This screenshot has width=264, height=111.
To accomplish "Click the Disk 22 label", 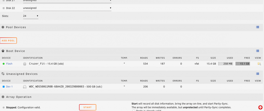I will [x=11, y=8].
